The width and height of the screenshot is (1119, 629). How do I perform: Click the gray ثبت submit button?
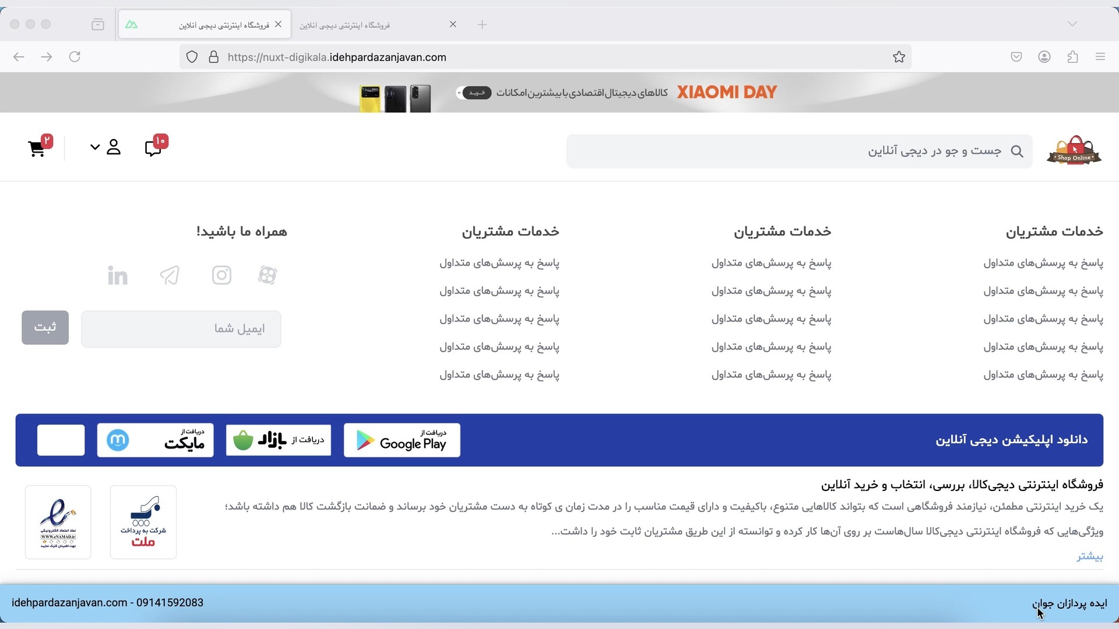(x=45, y=327)
